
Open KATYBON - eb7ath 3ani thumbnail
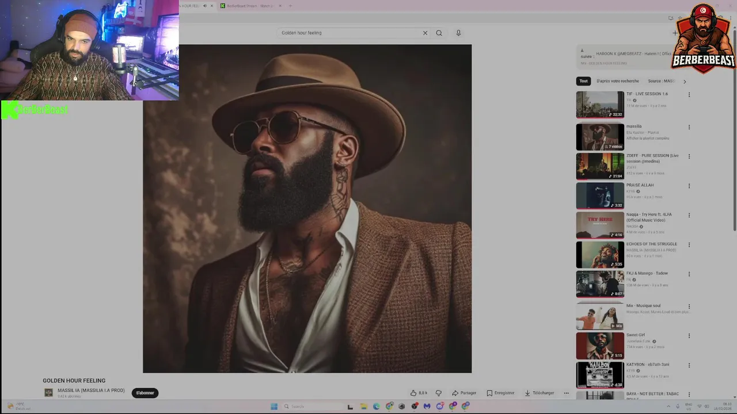point(600,375)
